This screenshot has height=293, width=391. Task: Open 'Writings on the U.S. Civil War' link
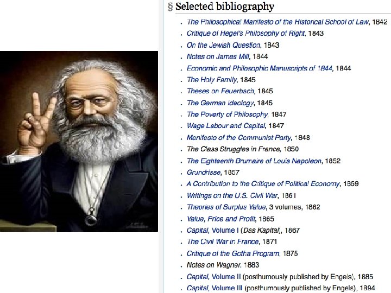[x=232, y=195]
